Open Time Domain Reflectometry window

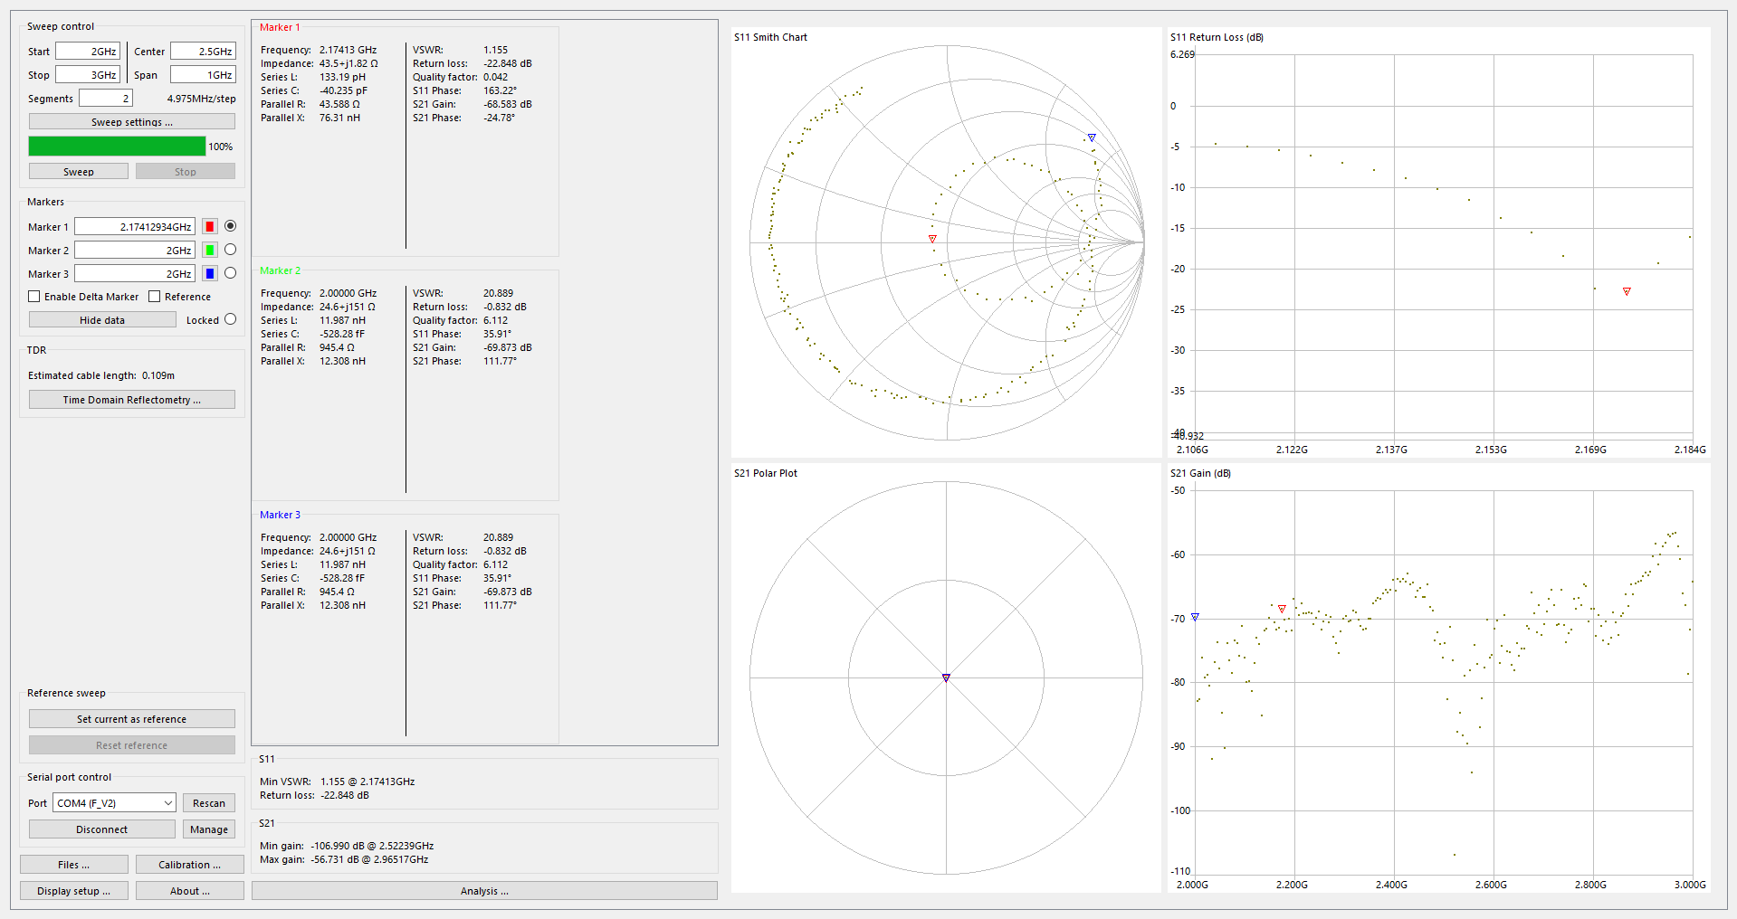pos(132,400)
